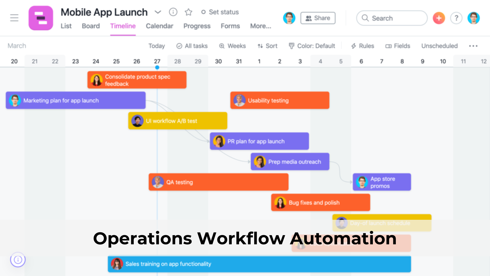Click assignee avatar on UI workflow A/B test

point(138,121)
